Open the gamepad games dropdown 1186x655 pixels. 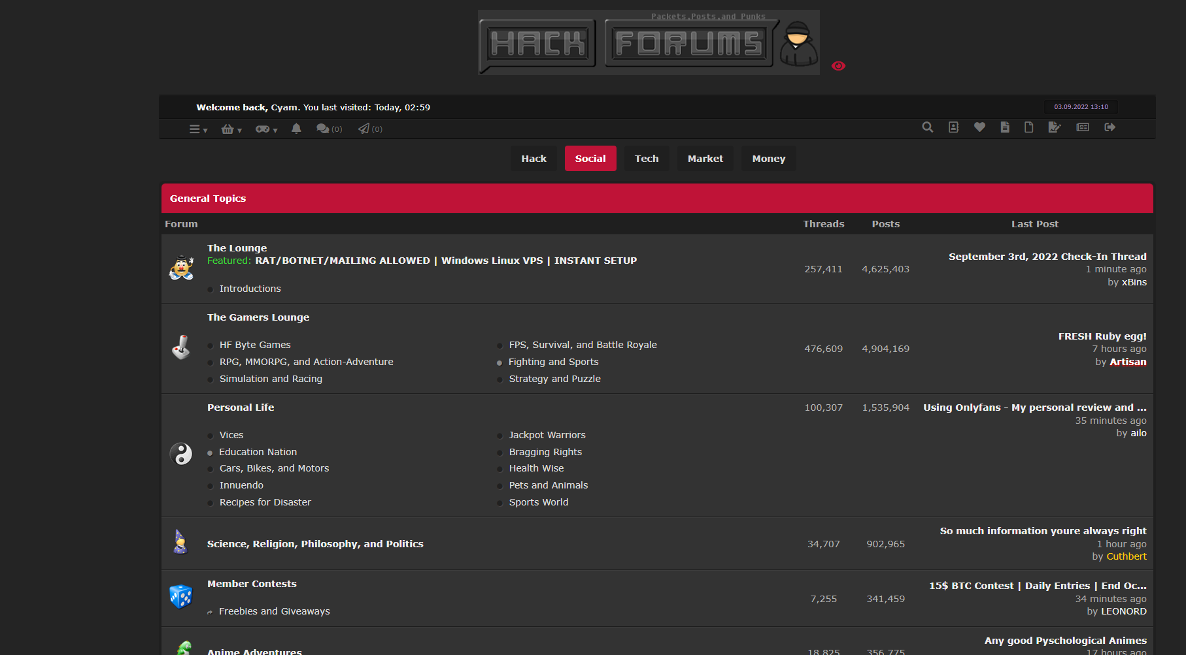point(266,129)
